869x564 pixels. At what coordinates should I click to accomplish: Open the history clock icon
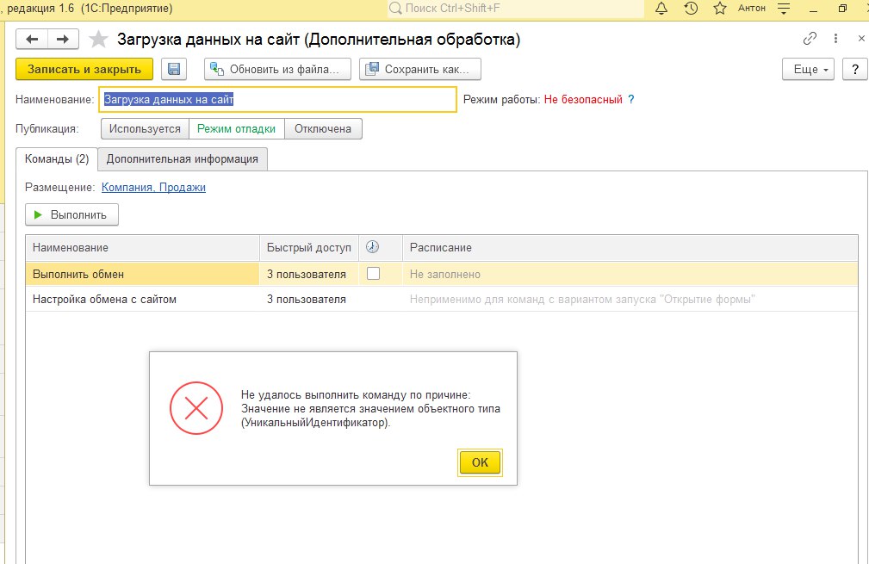pos(691,9)
